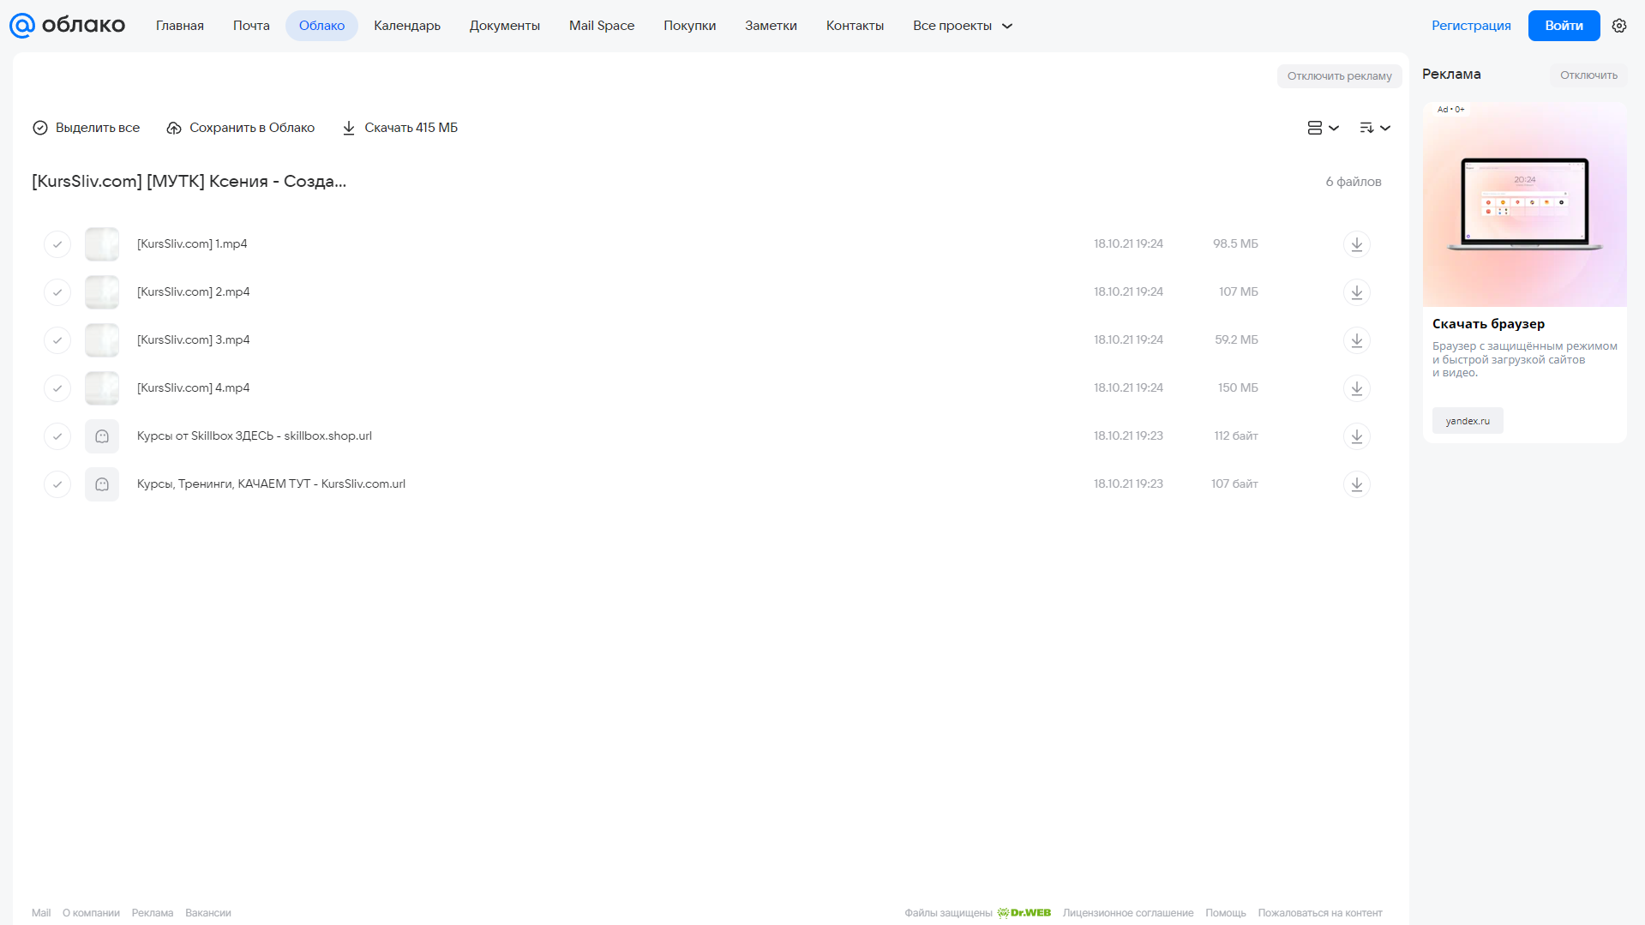Open the view mode dropdown
Image resolution: width=1645 pixels, height=925 pixels.
click(x=1323, y=128)
